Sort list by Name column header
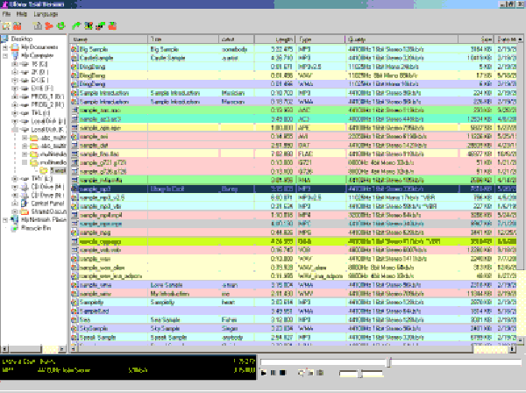The width and height of the screenshot is (526, 393). pyautogui.click(x=105, y=40)
